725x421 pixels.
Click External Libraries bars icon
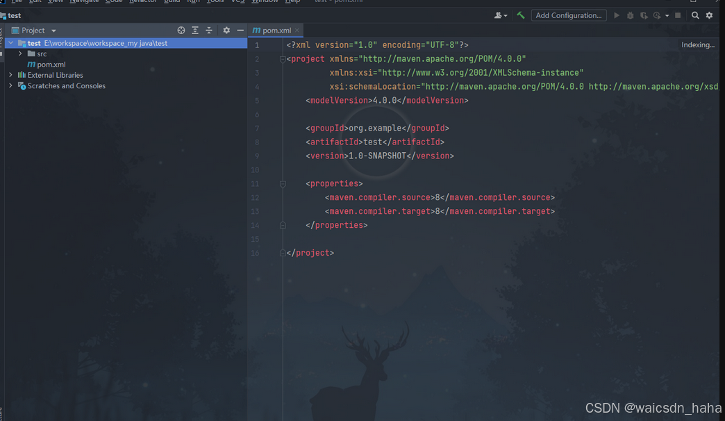pos(22,75)
